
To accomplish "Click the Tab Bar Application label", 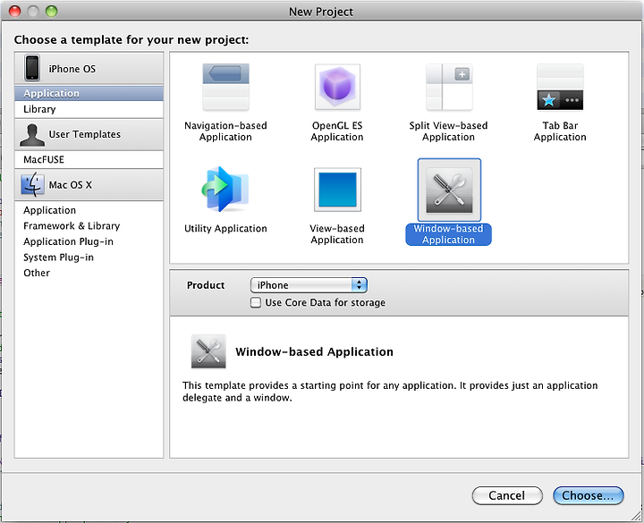I will click(x=560, y=131).
